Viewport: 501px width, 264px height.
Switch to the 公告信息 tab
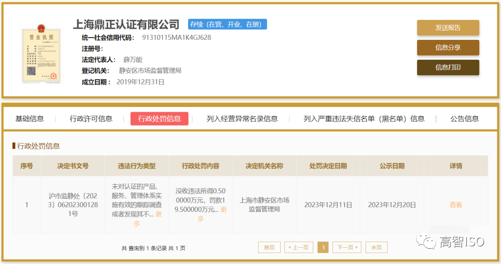464,119
